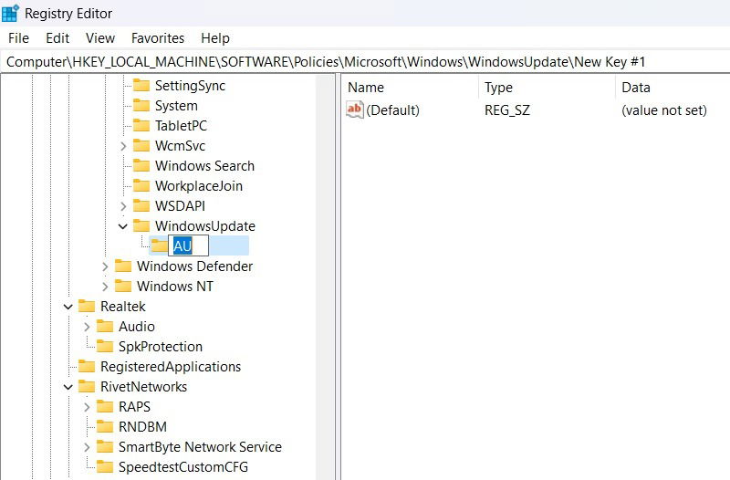The height and width of the screenshot is (480, 730).
Task: Open the Favorites menu
Action: click(x=158, y=38)
